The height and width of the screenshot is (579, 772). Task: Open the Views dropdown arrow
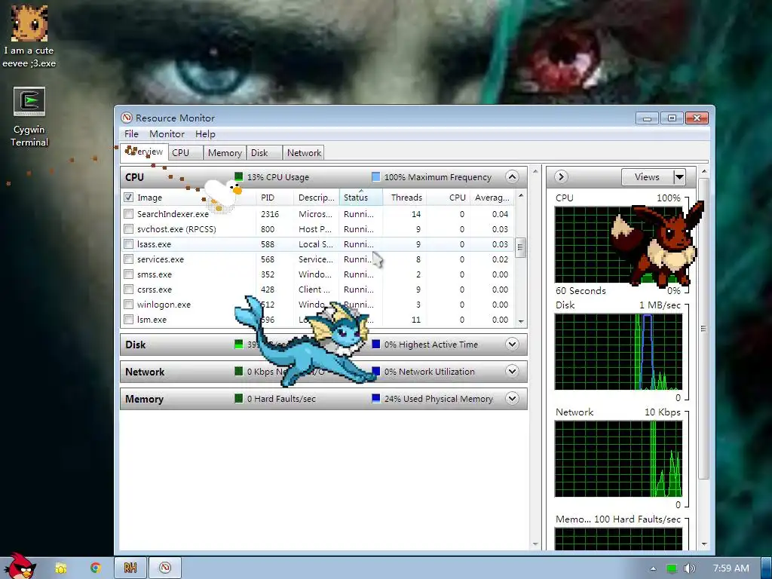(x=679, y=176)
